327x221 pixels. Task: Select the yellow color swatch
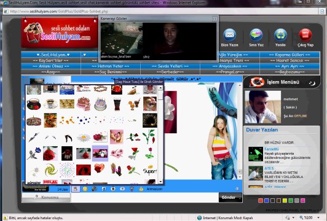click(x=285, y=200)
